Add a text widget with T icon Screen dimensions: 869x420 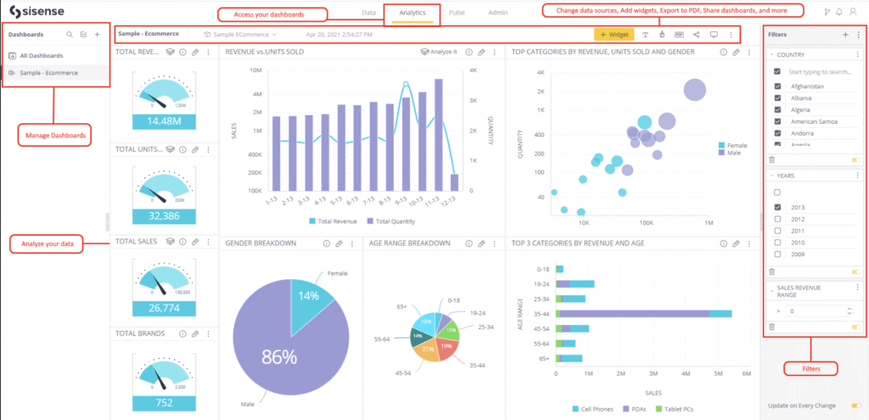tap(645, 35)
